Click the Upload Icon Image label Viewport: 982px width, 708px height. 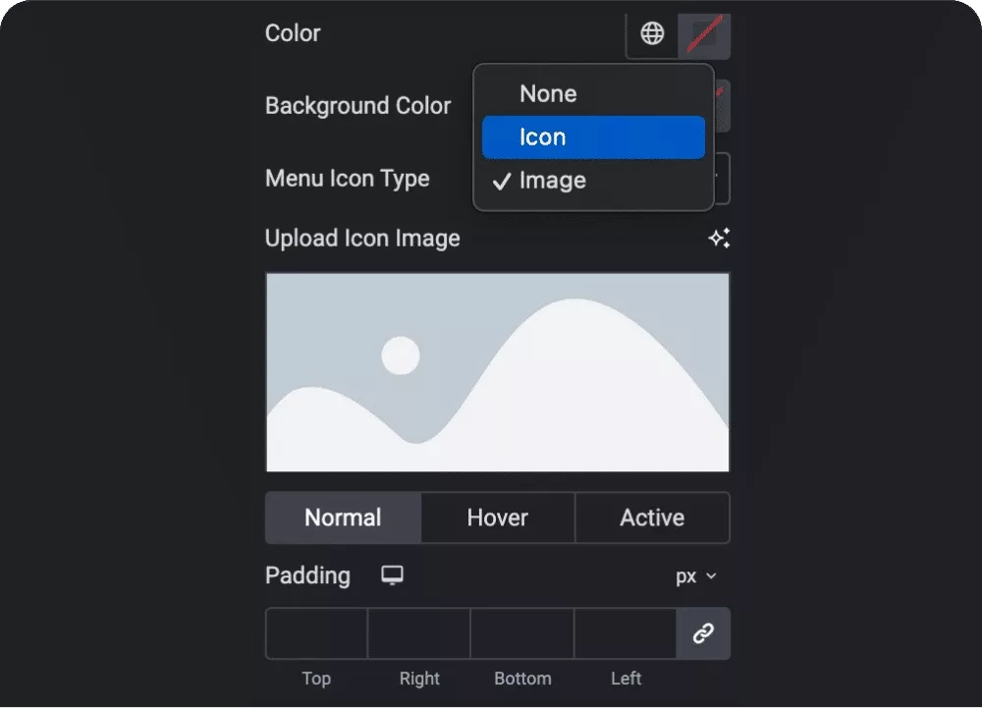pos(362,239)
